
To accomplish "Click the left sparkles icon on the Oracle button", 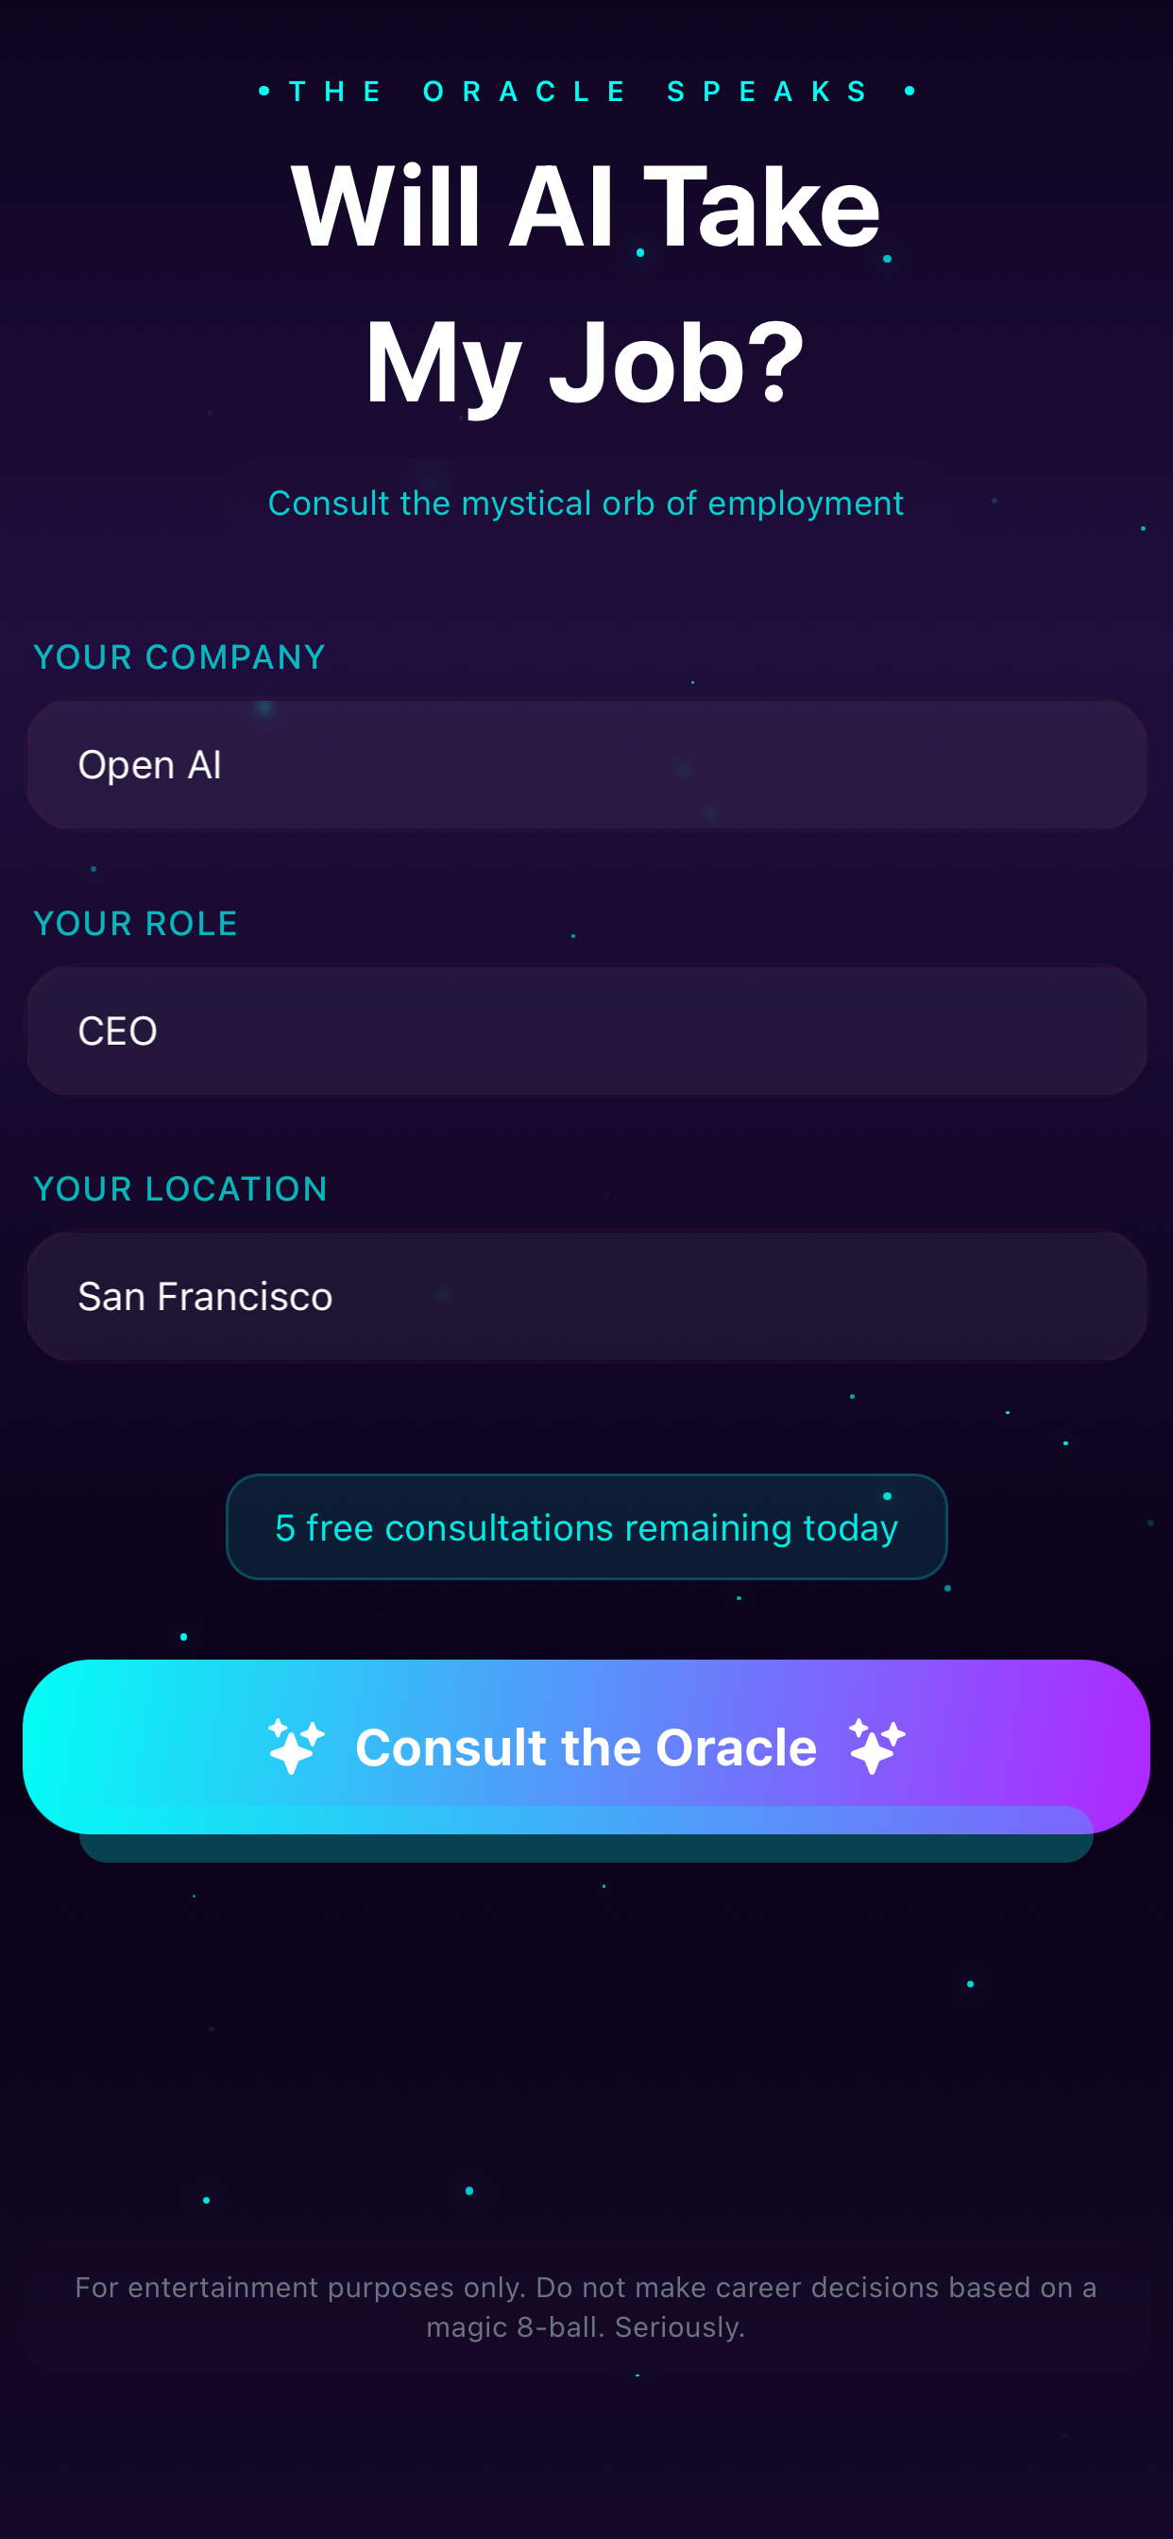I will [x=295, y=1746].
